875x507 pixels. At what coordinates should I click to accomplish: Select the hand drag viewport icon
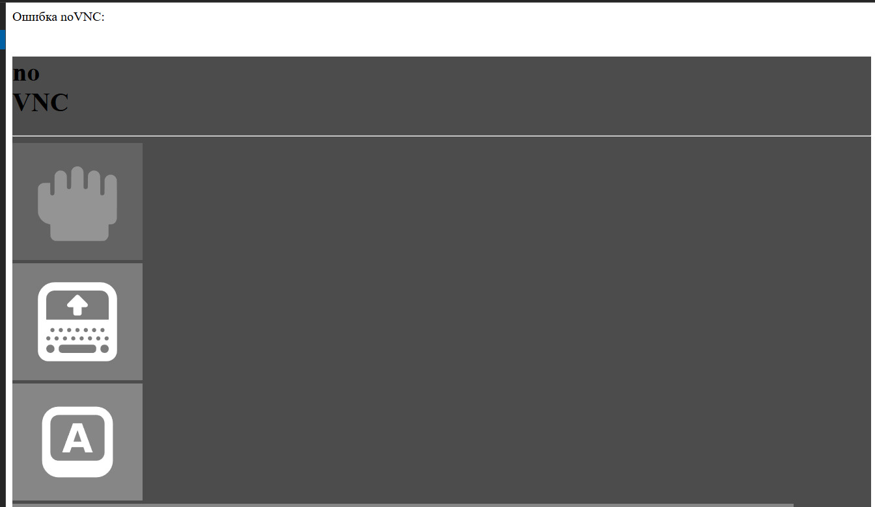pos(77,203)
